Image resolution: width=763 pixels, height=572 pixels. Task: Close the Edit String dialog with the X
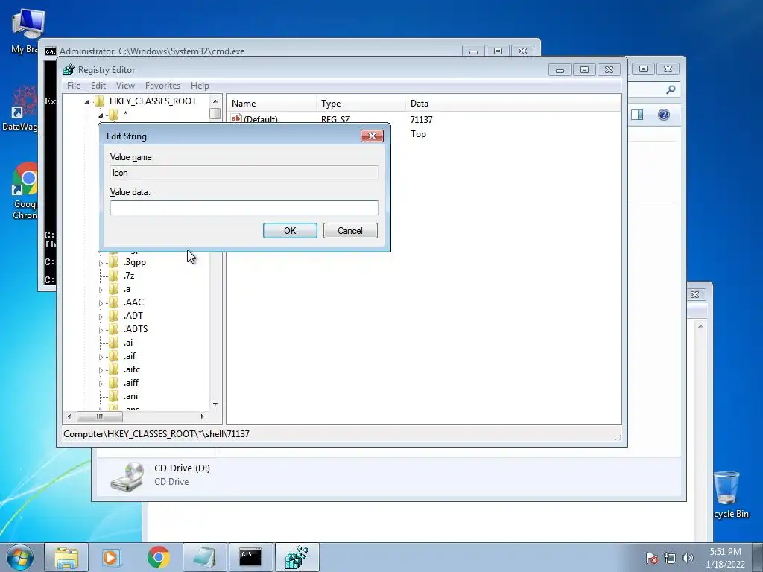(x=373, y=136)
